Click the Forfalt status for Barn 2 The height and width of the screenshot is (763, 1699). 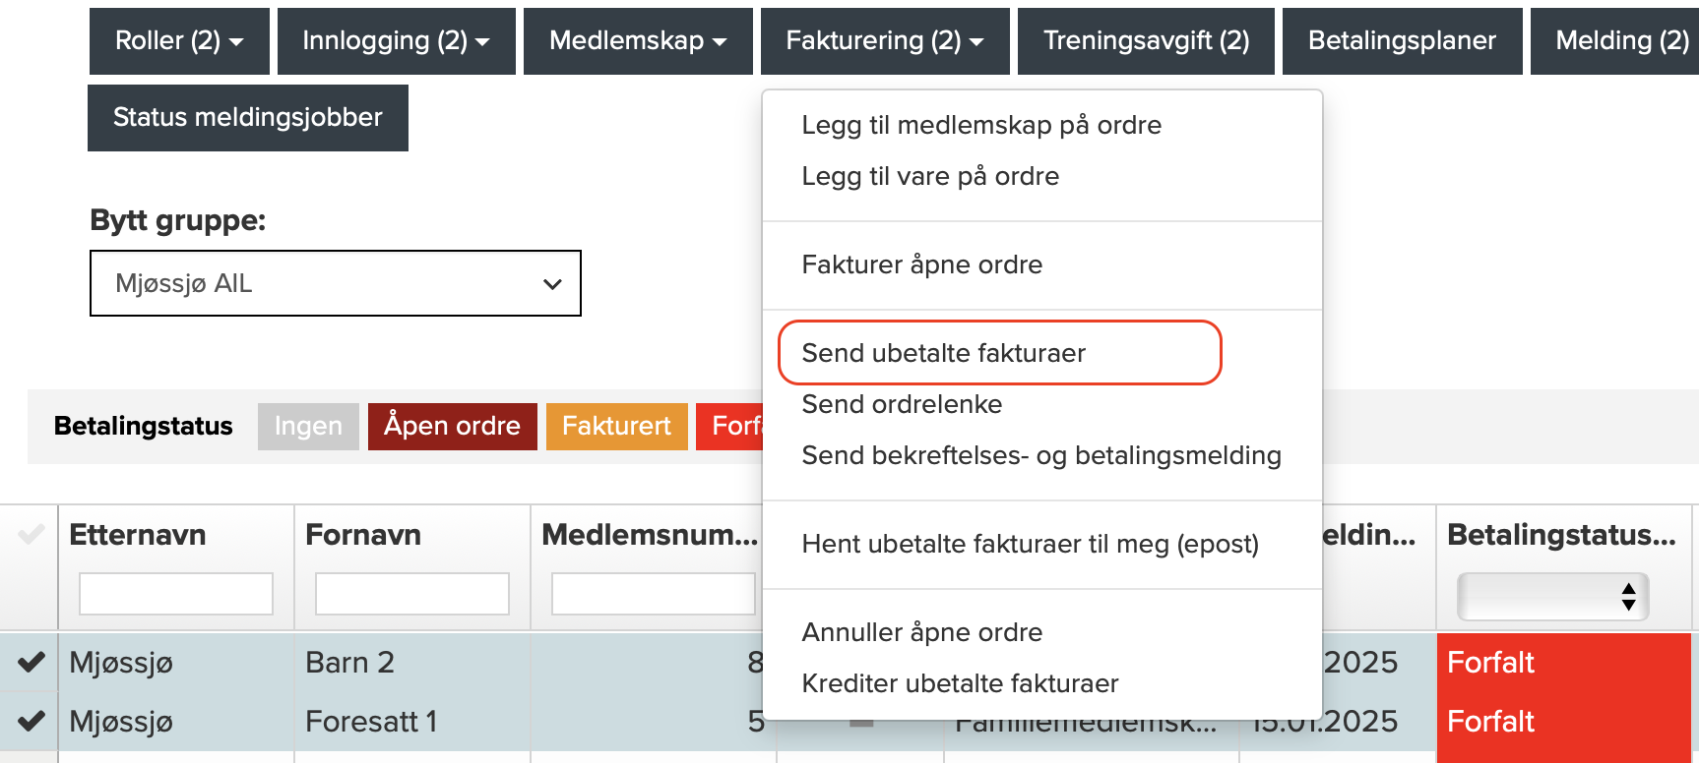click(1564, 663)
